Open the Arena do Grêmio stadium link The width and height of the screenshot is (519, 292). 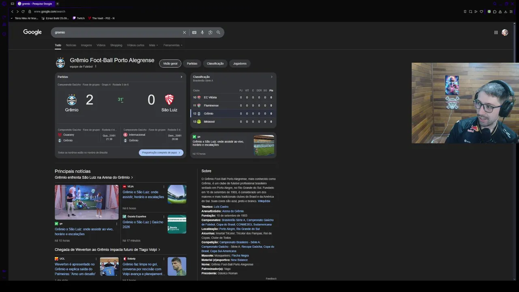tap(233, 211)
